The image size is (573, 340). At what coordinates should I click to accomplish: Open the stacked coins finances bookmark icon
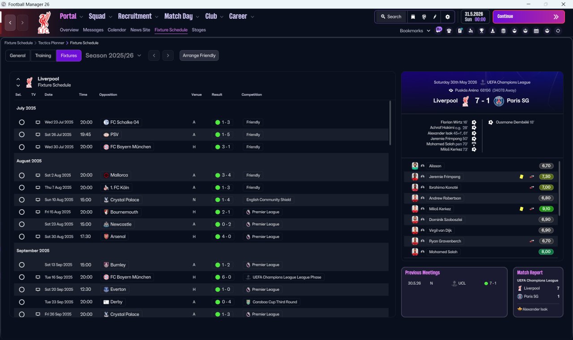[x=504, y=31]
